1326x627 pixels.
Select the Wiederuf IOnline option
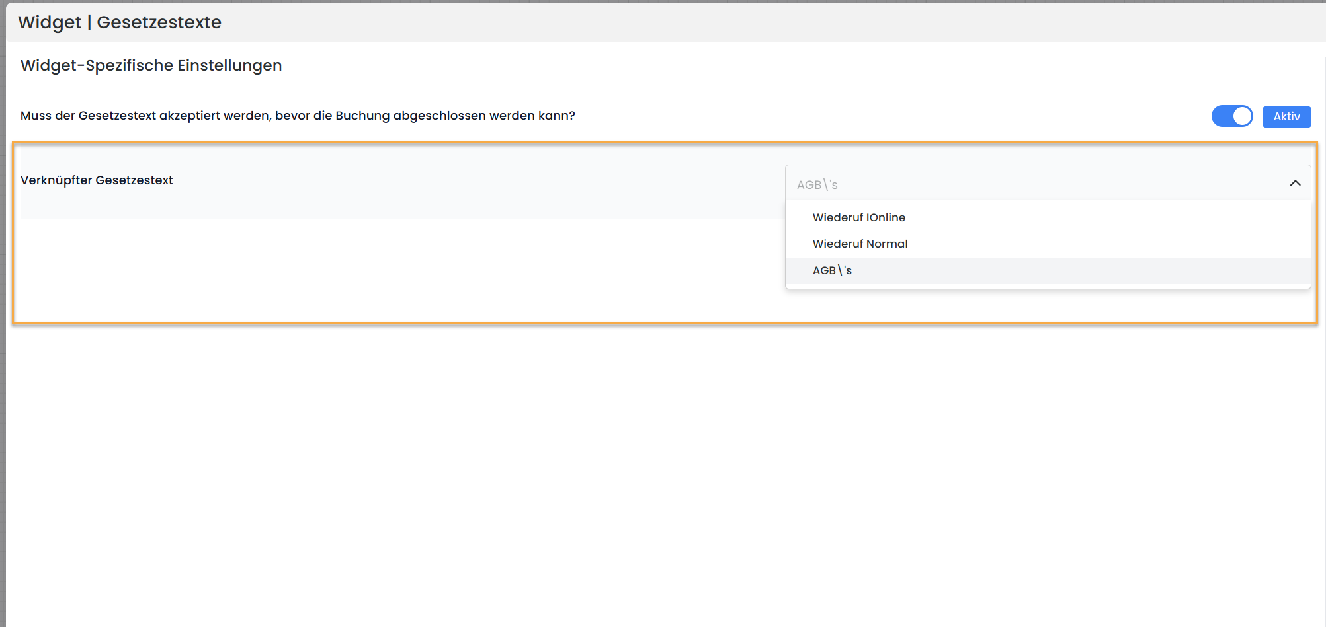point(858,217)
